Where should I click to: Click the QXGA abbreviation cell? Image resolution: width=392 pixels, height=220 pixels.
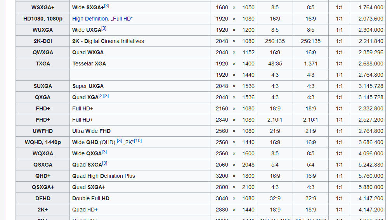pyautogui.click(x=43, y=97)
